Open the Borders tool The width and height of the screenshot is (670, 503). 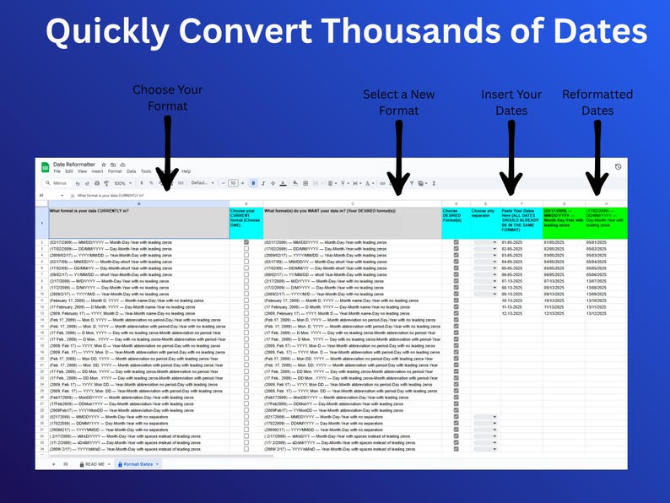pos(305,183)
